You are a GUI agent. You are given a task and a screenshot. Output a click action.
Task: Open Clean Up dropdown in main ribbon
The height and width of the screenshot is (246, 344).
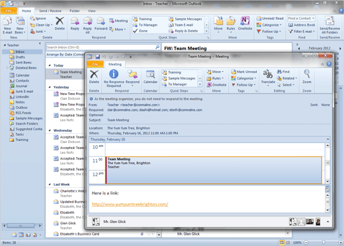(41, 25)
